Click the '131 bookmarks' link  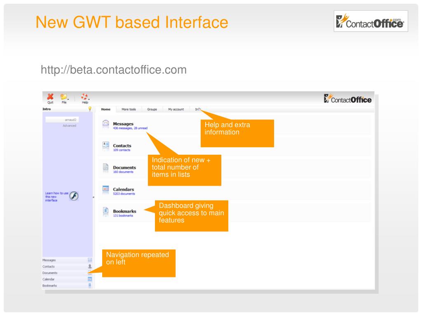click(x=123, y=216)
